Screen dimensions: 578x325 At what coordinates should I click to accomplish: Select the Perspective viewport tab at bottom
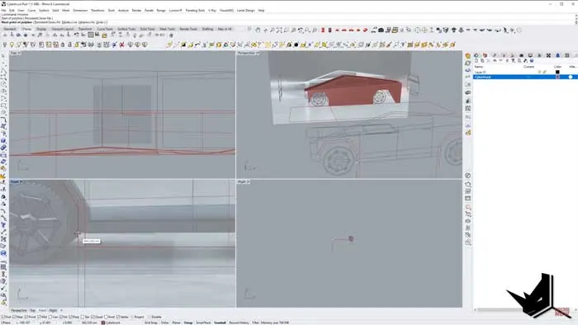pos(19,311)
